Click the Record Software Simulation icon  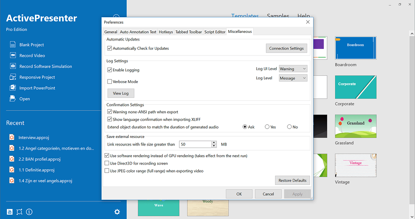point(12,67)
